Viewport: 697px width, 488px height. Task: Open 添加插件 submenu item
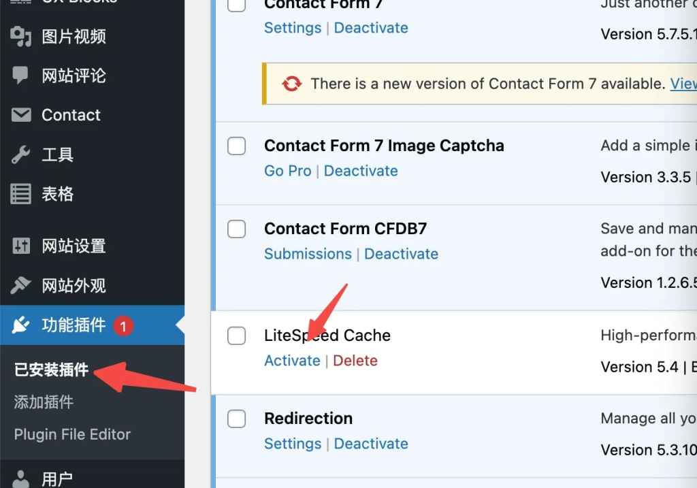pyautogui.click(x=44, y=402)
